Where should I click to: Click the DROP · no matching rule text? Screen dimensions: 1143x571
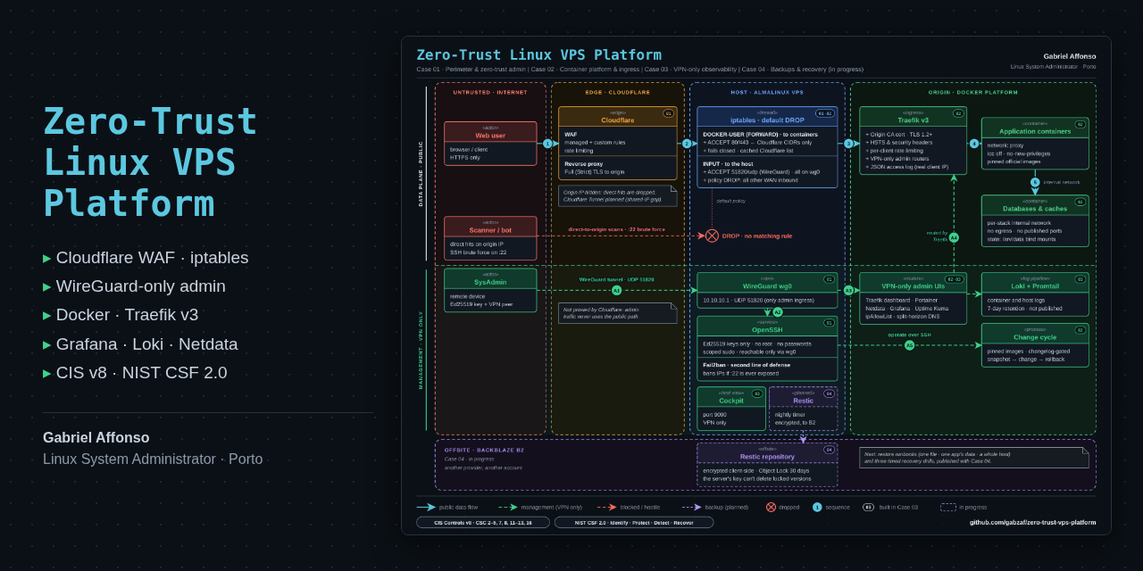[x=757, y=236]
